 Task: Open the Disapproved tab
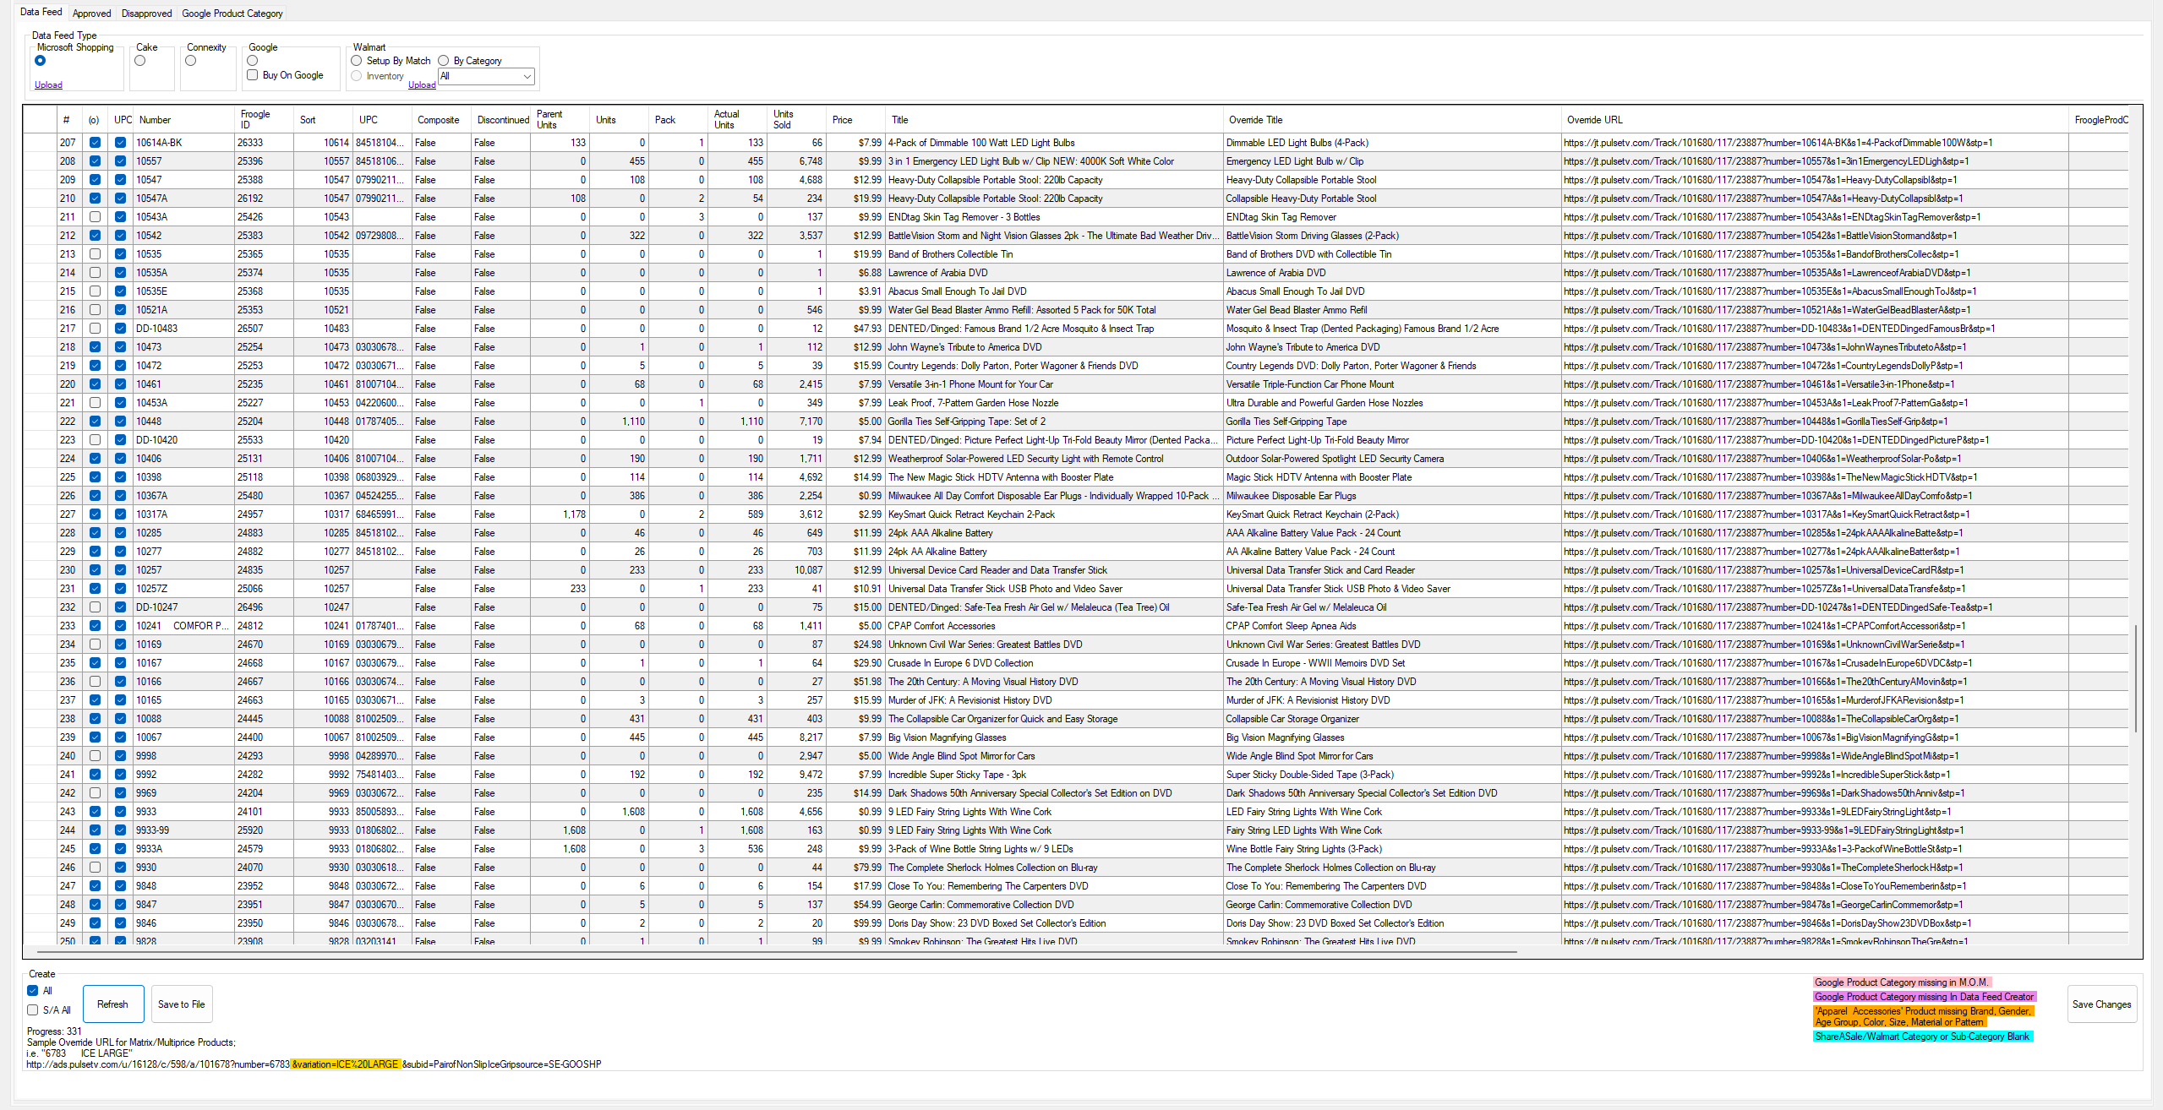[146, 14]
